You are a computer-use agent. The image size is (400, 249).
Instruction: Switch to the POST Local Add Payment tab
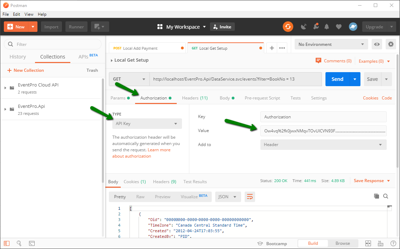pos(148,48)
